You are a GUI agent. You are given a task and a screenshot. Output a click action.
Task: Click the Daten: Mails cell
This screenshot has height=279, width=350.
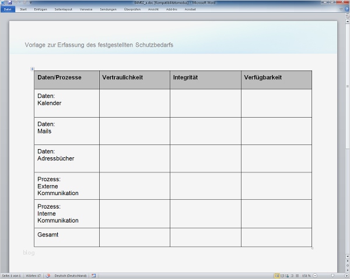pyautogui.click(x=66, y=131)
